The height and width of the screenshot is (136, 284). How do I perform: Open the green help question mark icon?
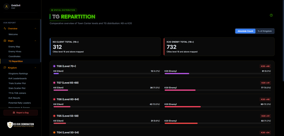[x=271, y=15]
